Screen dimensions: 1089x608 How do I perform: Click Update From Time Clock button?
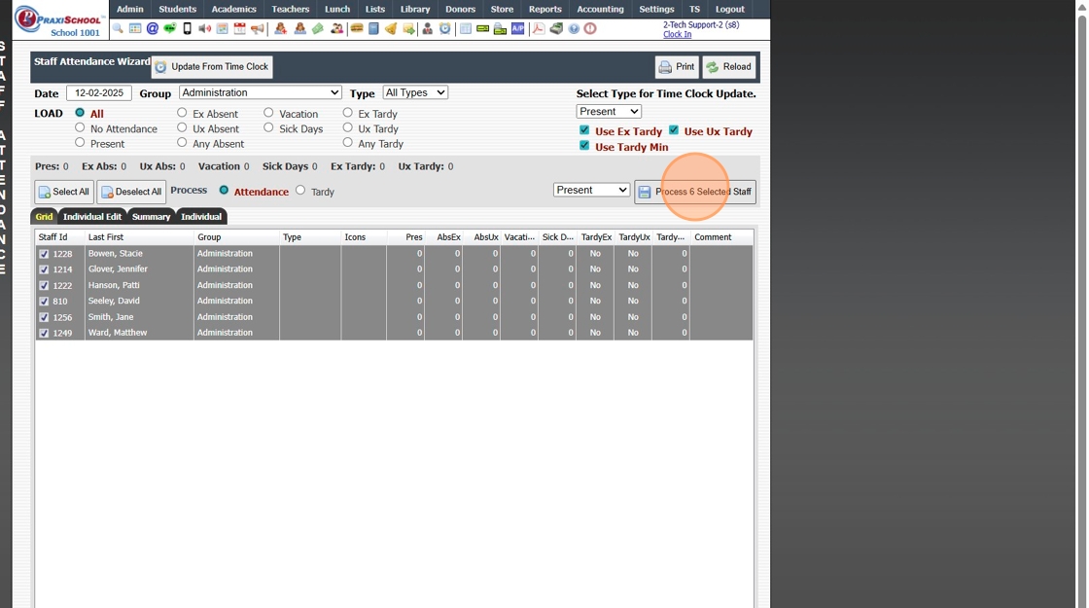point(212,67)
